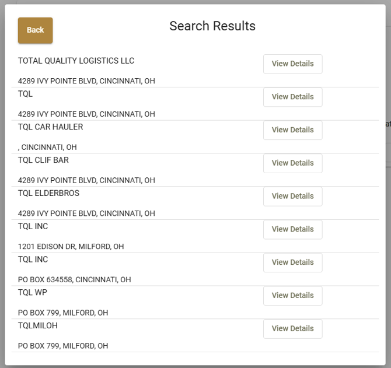Click the Ivy Pointe address under TQL ELDERBROS
The width and height of the screenshot is (391, 368).
pyautogui.click(x=86, y=213)
